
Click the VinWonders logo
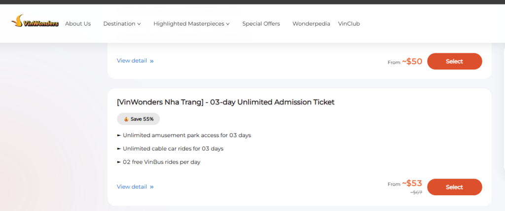click(35, 23)
